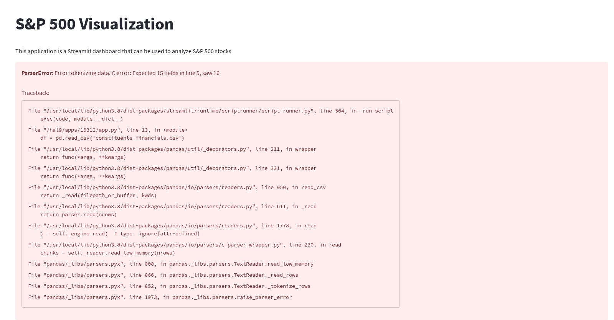Click the return parser.read(nrows) line
The width and height of the screenshot is (614, 320).
tap(78, 215)
